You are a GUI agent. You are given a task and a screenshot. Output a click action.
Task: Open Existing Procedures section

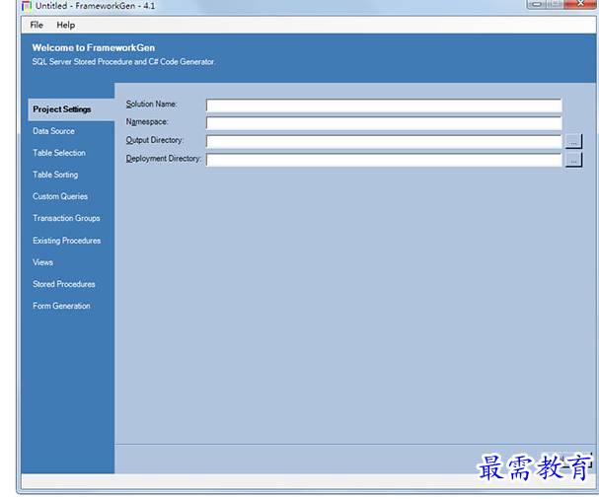point(66,241)
